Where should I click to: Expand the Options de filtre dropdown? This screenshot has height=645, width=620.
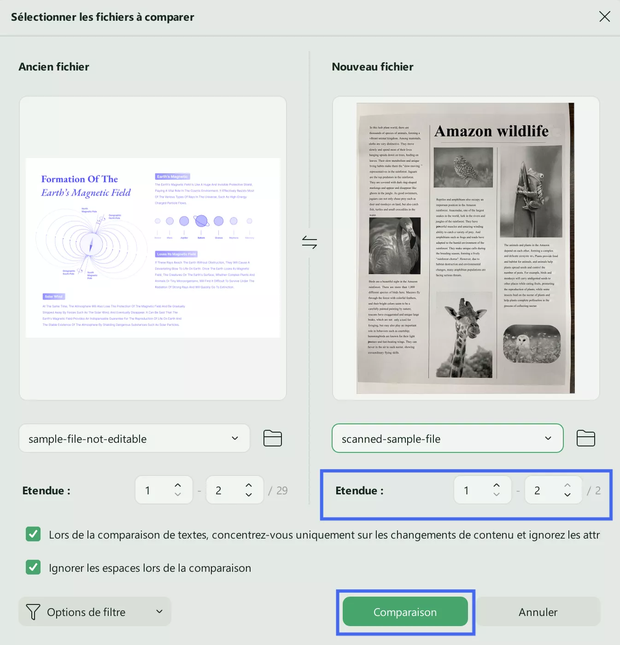95,612
